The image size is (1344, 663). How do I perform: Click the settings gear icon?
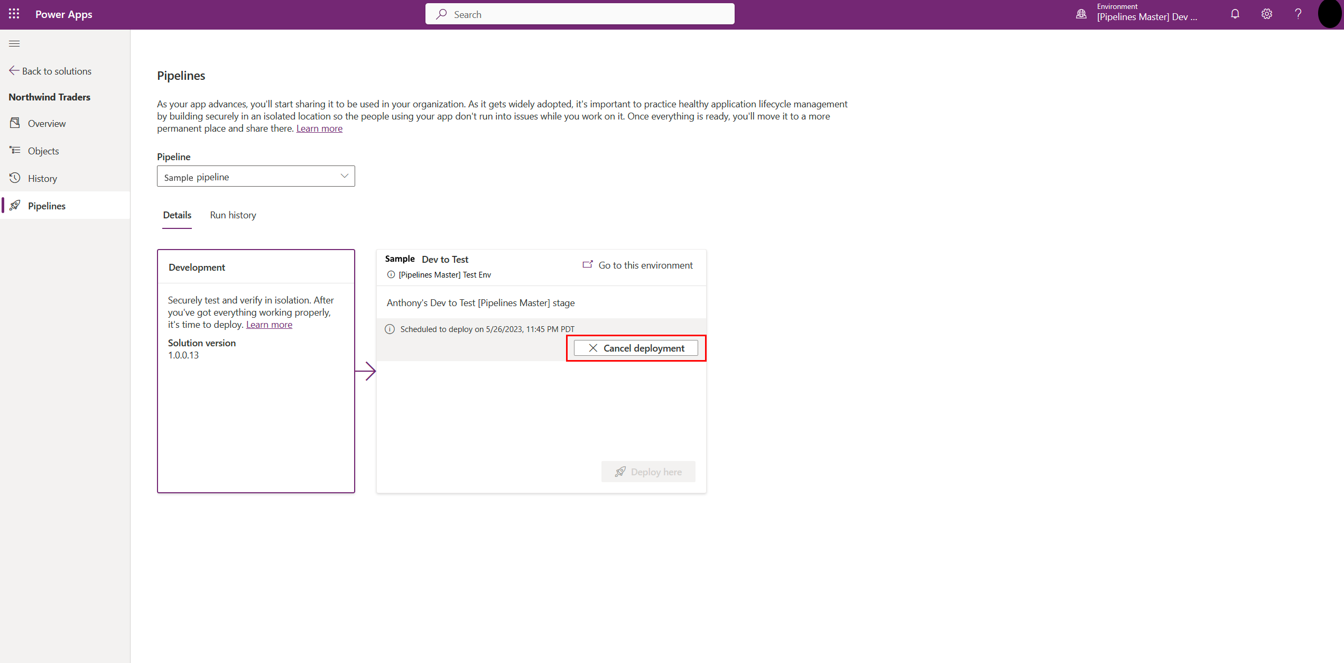[x=1267, y=15]
